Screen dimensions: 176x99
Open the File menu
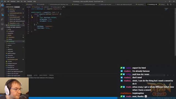tap(5, 1)
